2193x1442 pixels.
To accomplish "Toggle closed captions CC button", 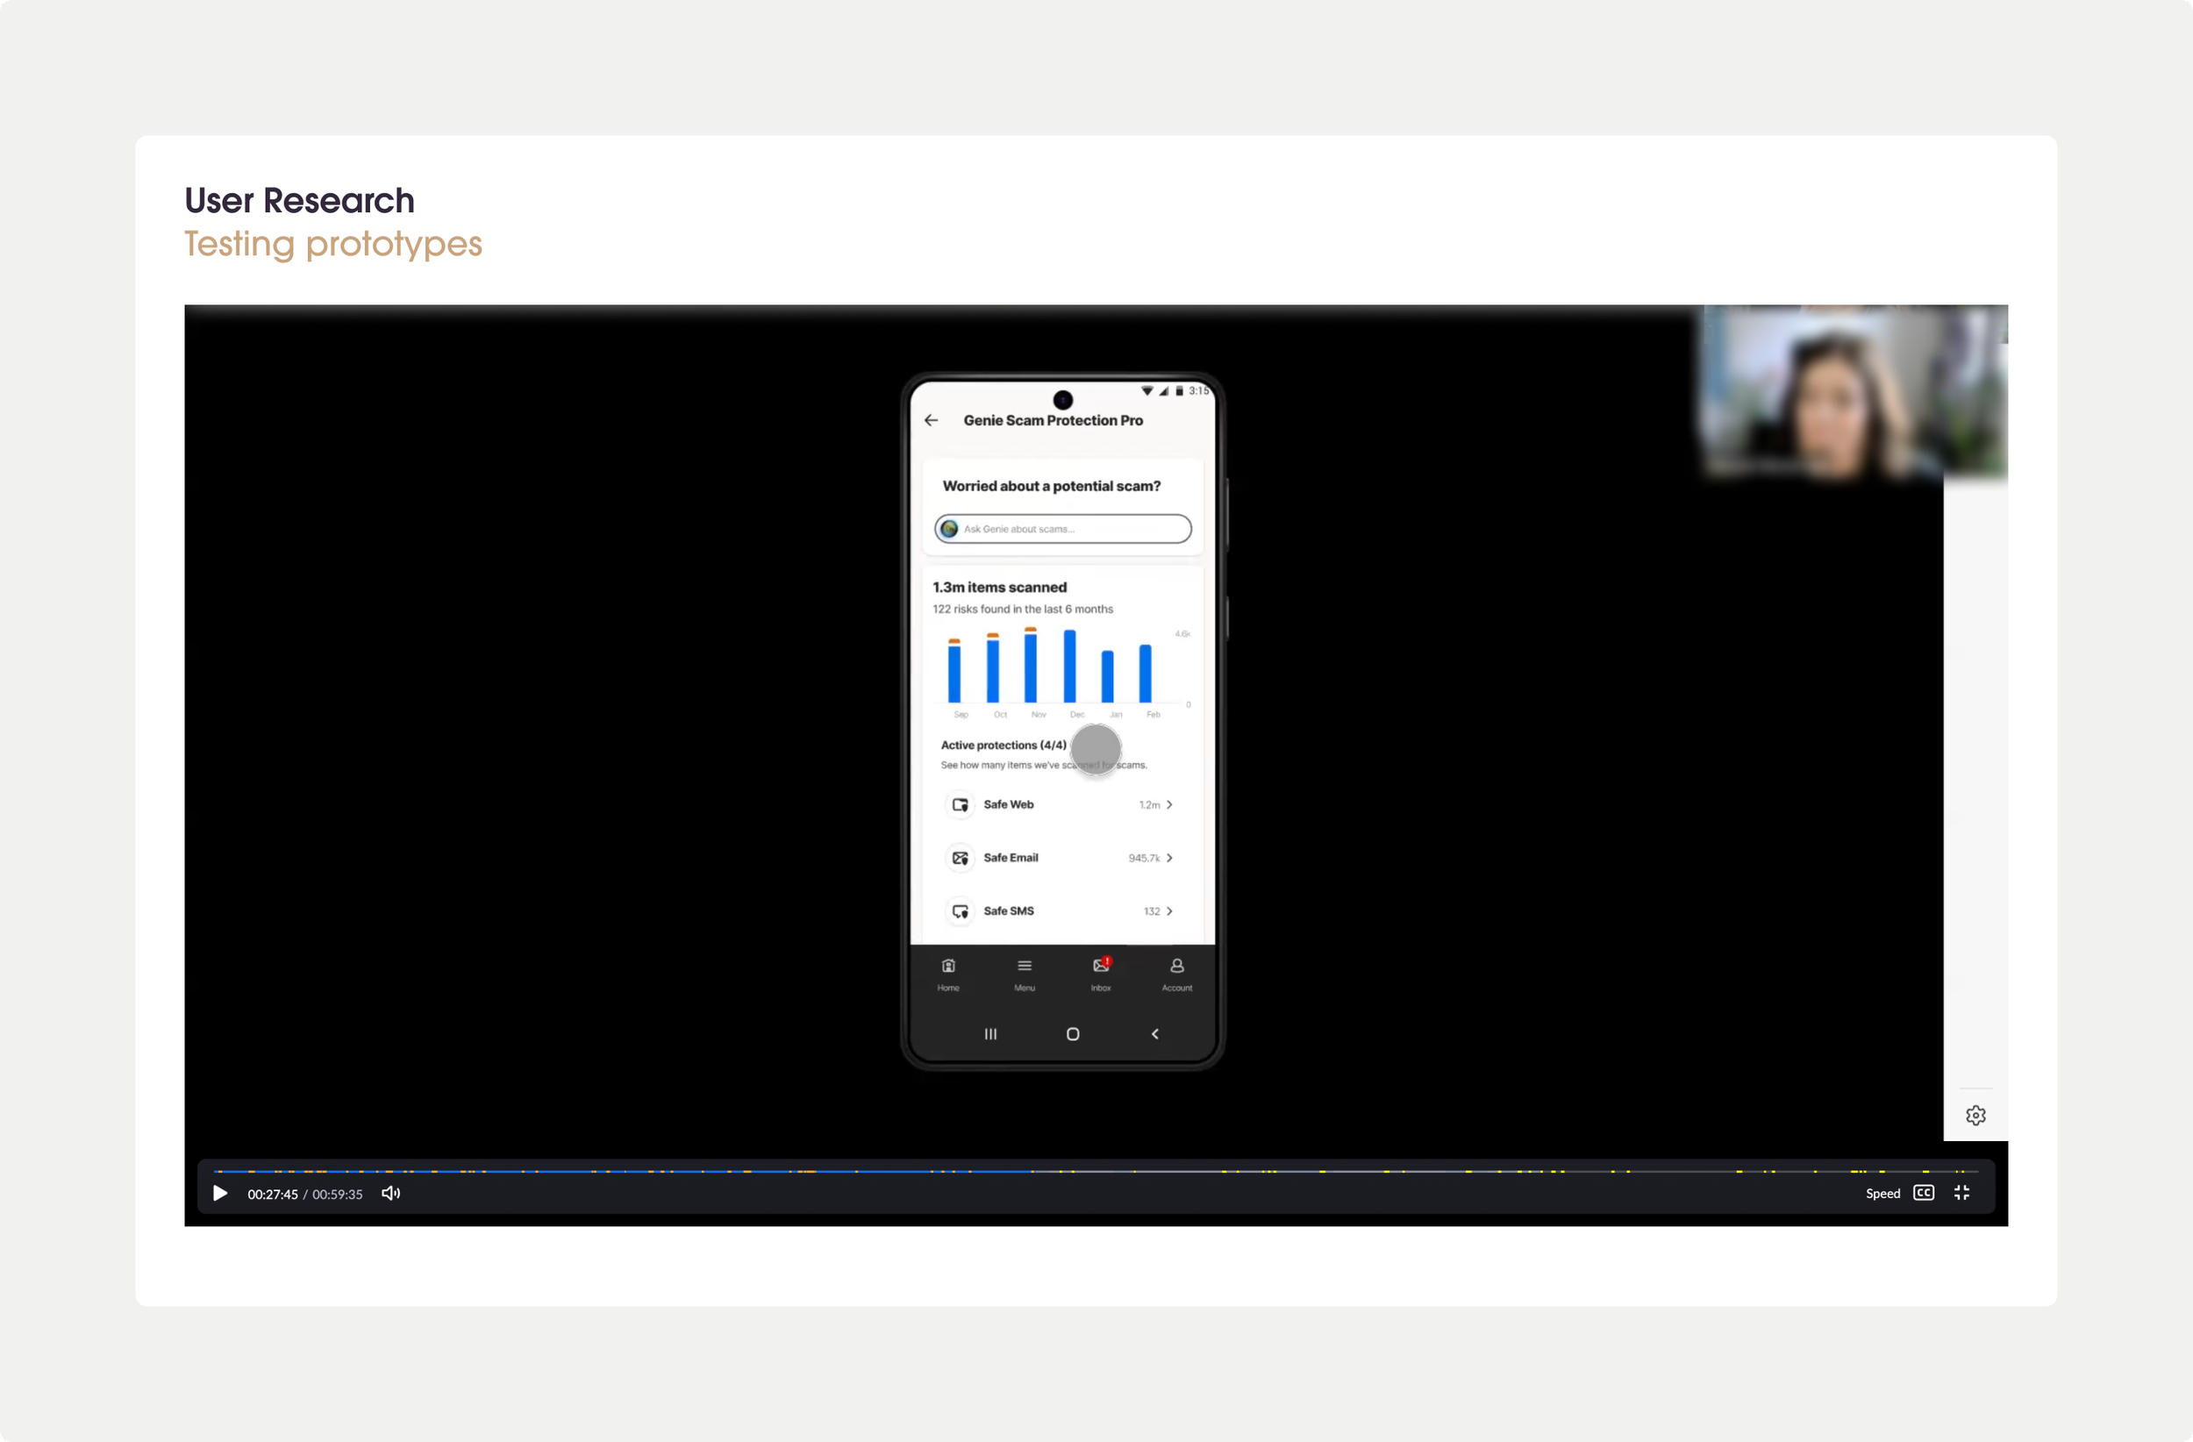I will [x=1923, y=1193].
